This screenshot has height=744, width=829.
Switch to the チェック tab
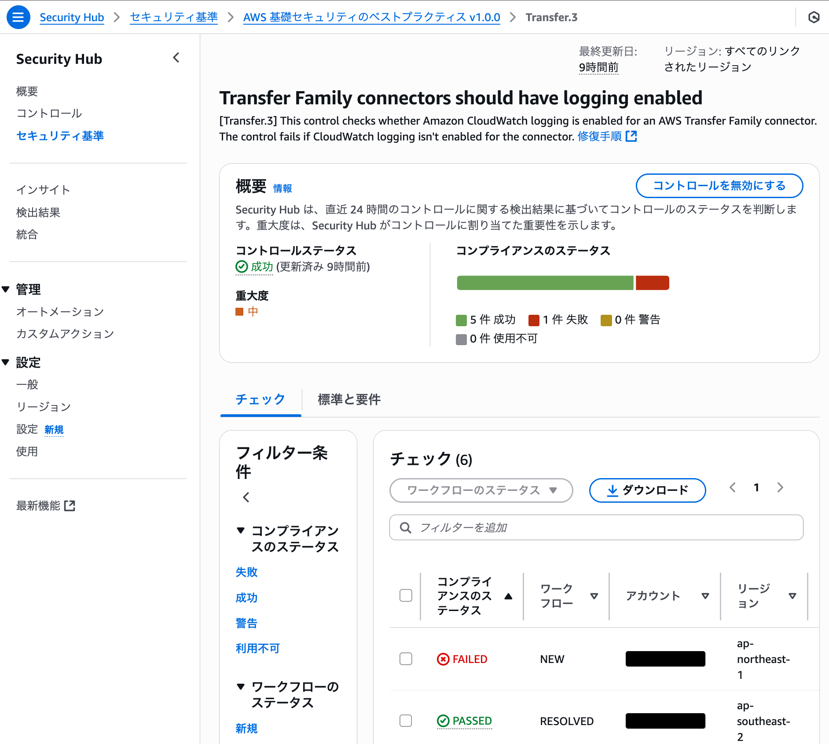tap(260, 400)
